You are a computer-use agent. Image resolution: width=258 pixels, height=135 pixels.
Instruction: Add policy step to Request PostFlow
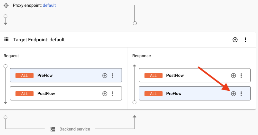point(105,94)
